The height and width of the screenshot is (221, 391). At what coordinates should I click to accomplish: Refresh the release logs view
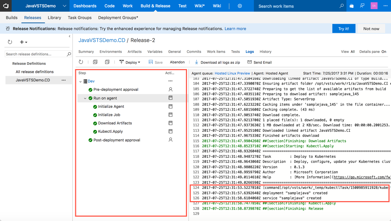pos(81,62)
